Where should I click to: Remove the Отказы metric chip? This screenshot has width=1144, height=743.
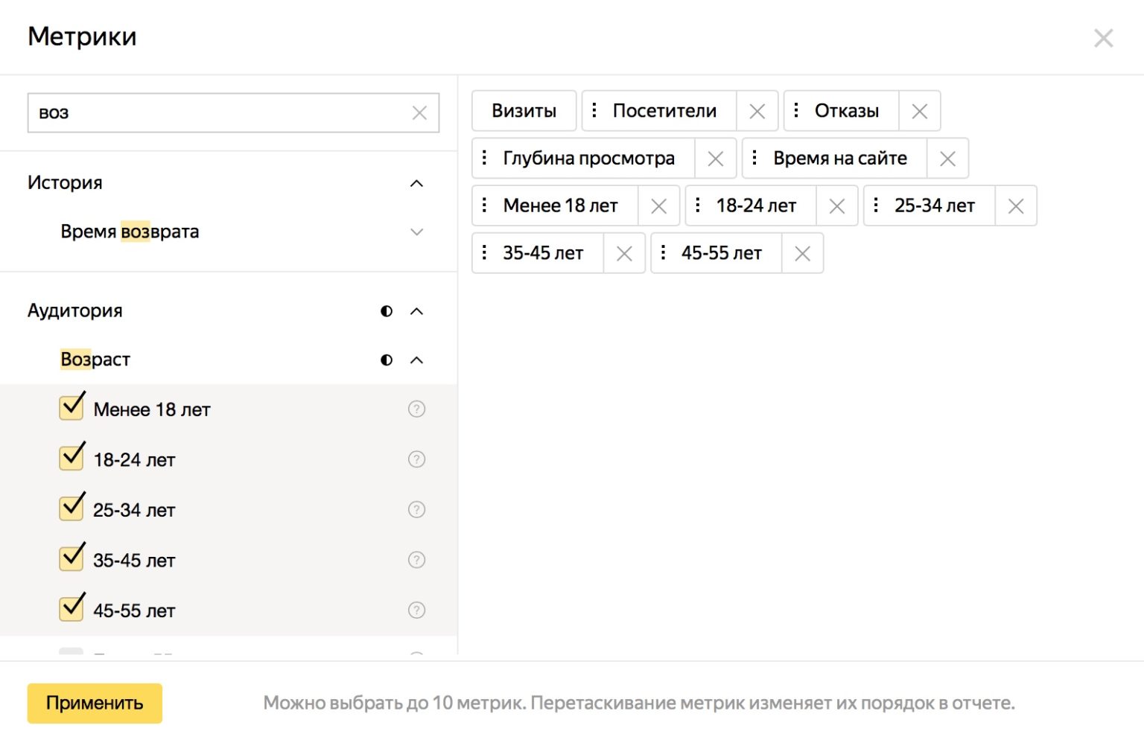919,112
